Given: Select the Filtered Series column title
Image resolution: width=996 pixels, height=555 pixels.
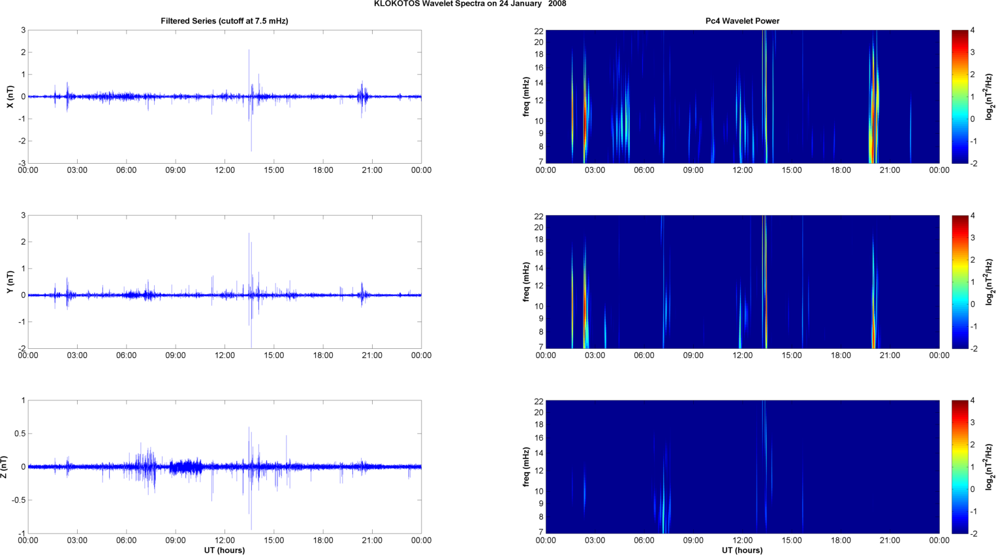Looking at the screenshot, I should (224, 21).
